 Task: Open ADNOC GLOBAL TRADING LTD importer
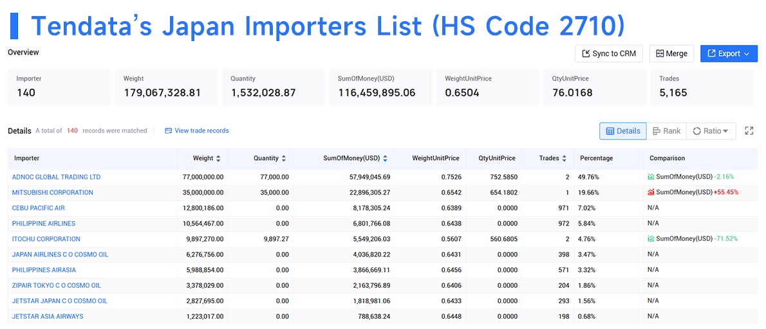tap(56, 177)
